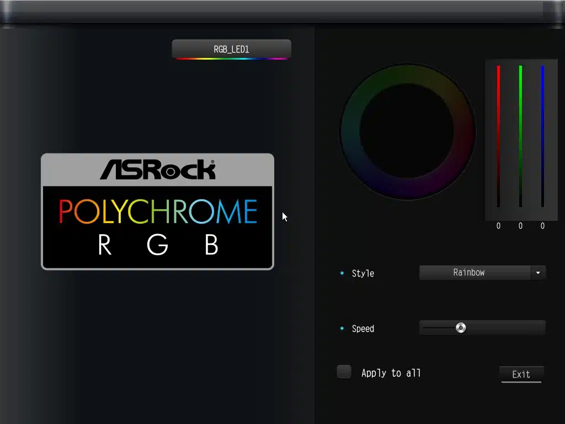The width and height of the screenshot is (565, 424).
Task: Enable the Apply to all checkbox
Action: [x=344, y=372]
